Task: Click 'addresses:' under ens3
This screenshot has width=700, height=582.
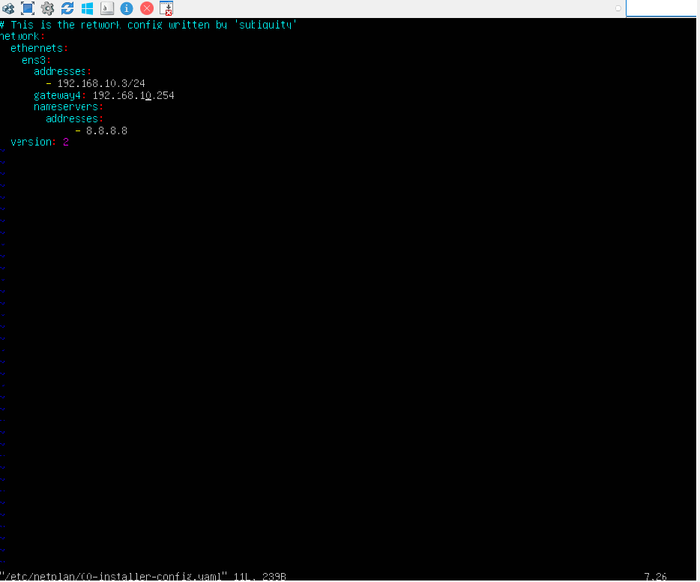Action: (62, 71)
